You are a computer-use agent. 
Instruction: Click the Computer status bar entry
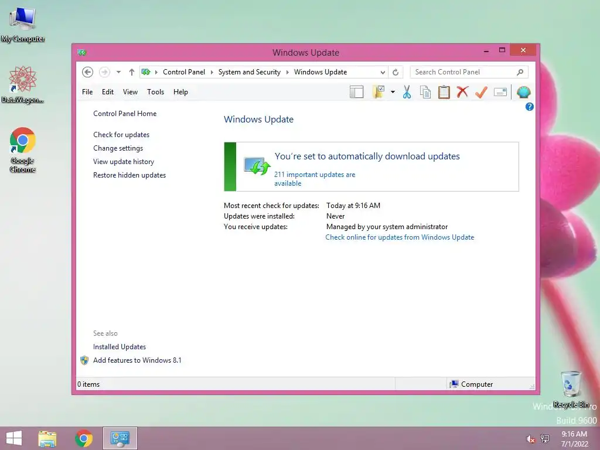(x=472, y=384)
